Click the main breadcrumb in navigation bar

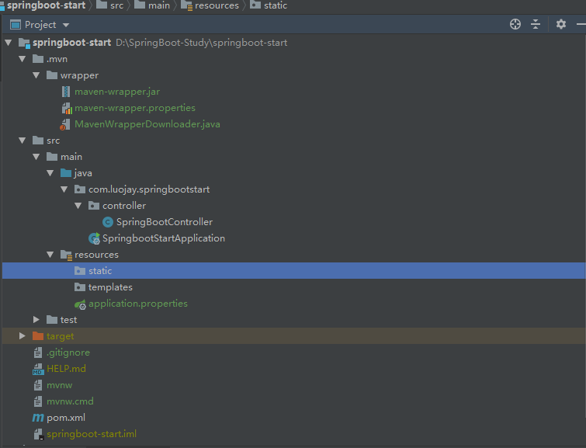(159, 5)
